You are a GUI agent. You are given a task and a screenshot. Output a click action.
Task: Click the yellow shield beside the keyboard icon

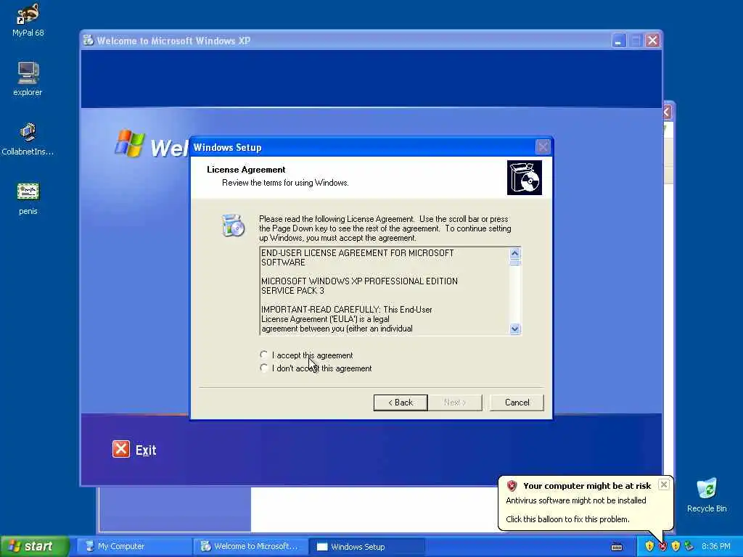click(x=649, y=547)
